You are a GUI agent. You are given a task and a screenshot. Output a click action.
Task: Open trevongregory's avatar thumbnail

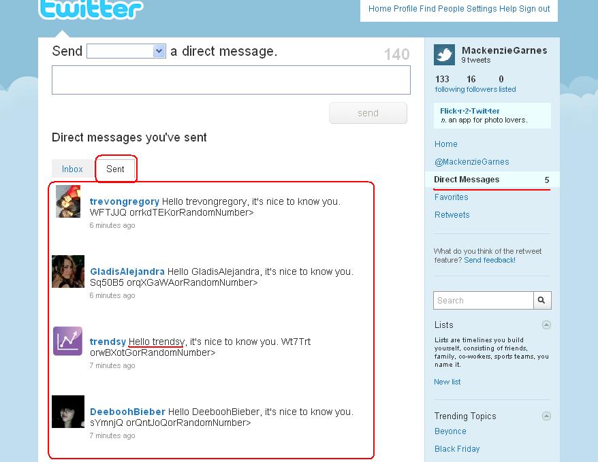pyautogui.click(x=68, y=201)
